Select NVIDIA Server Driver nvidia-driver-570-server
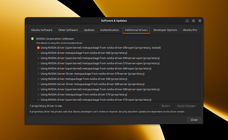Screen dimensions: 228x140 [x=38, y=74]
